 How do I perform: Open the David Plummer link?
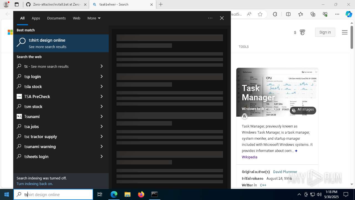point(285,172)
